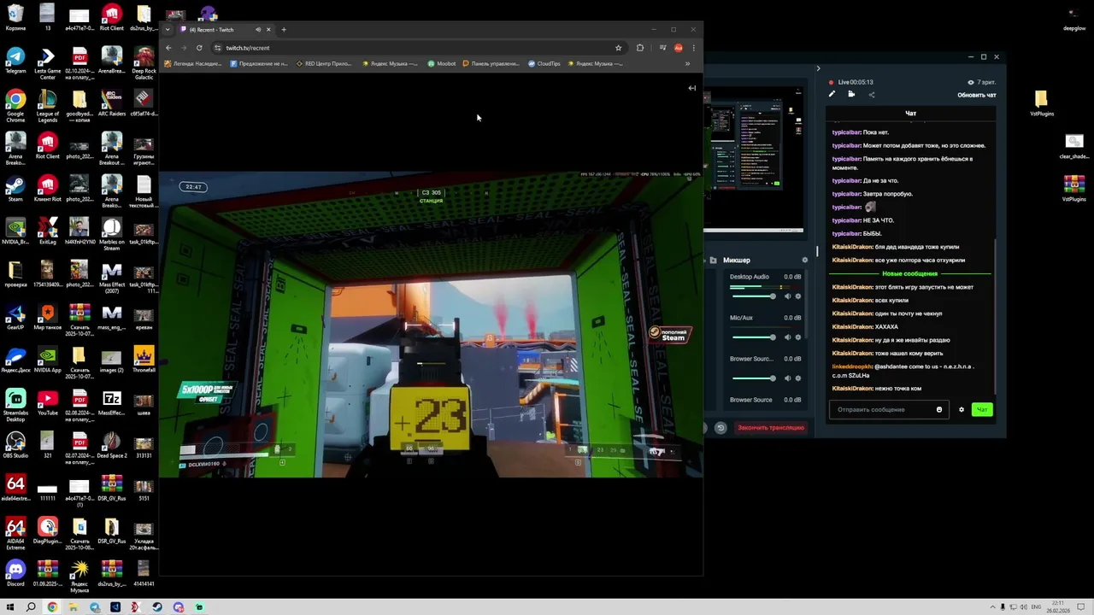Open the Легенда: Наследие bookmark
Viewport: 1094px width, 615px height.
coord(194,63)
